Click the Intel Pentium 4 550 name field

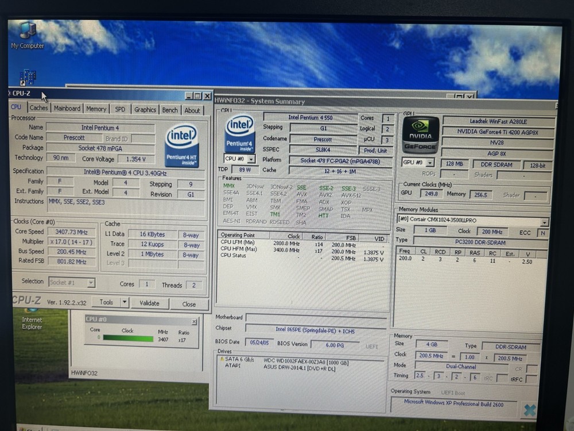click(310, 118)
